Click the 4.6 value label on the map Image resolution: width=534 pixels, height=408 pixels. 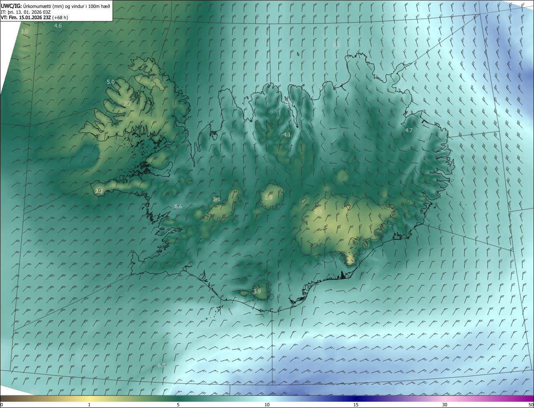click(x=58, y=26)
